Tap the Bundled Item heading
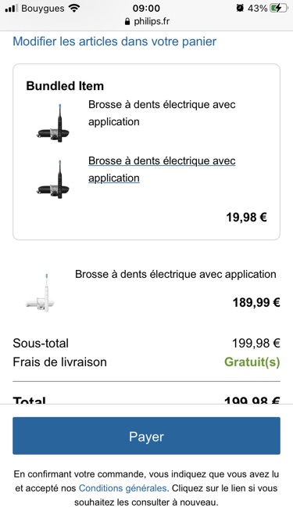 [65, 86]
